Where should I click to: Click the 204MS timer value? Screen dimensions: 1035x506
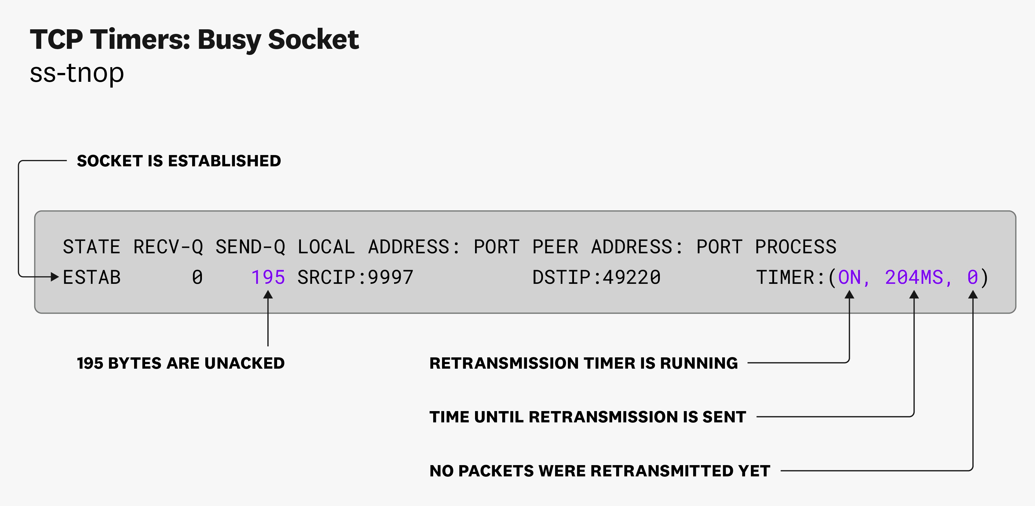pos(914,278)
